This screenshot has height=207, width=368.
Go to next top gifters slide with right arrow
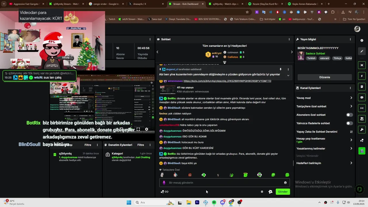[292, 52]
